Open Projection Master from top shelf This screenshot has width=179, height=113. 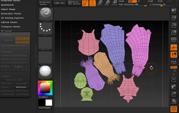tap(45, 3)
